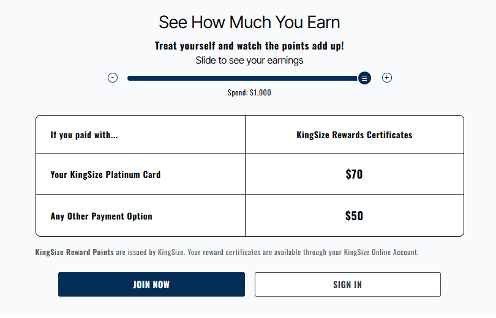
Task: Click the "Spend: $1,000" label
Action: (x=249, y=93)
